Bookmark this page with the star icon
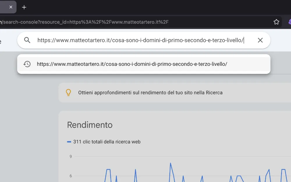291x182 pixels. [276, 22]
